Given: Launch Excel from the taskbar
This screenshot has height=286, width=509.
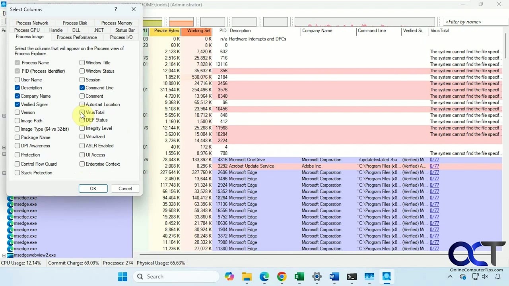Looking at the screenshot, I should click(x=299, y=276).
